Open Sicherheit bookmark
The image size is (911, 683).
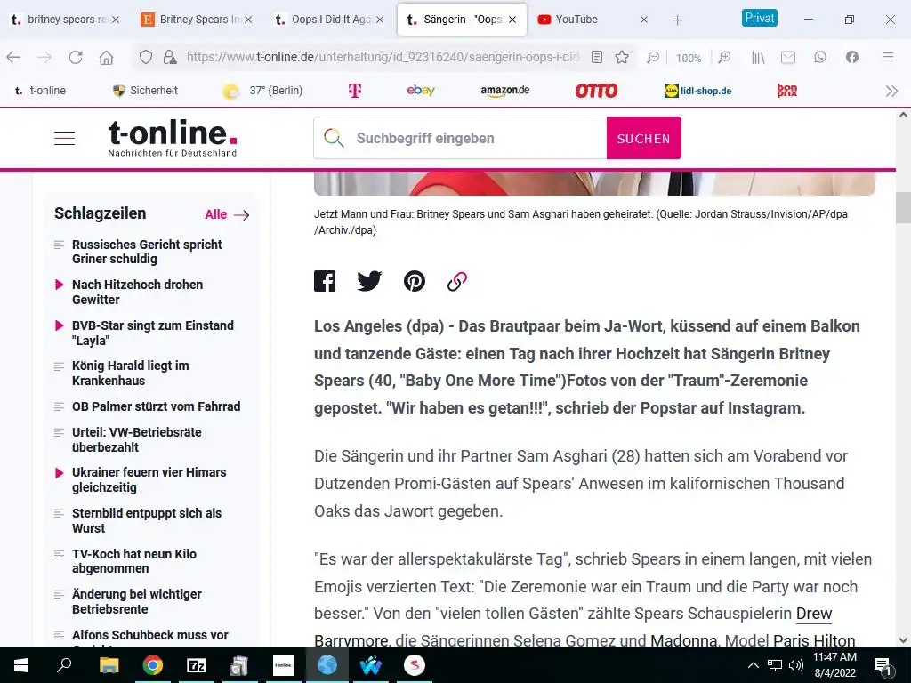(145, 91)
